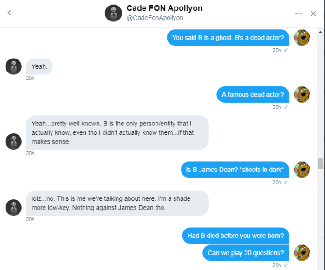Click the conversation scrollbar thumb
The width and height of the screenshot is (325, 270).
click(320, 163)
